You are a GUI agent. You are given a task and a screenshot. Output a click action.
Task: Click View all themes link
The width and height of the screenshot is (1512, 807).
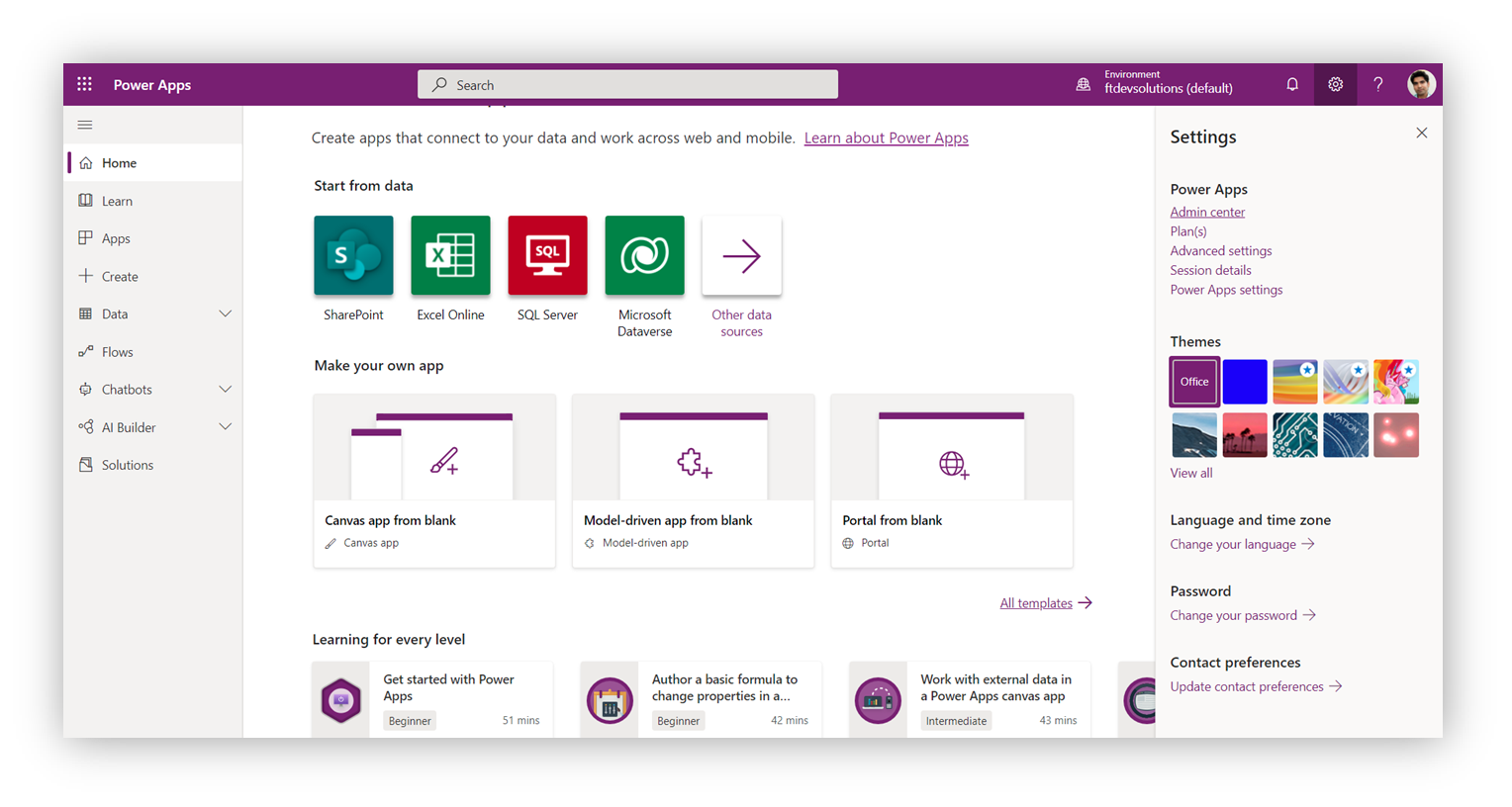[x=1190, y=473]
